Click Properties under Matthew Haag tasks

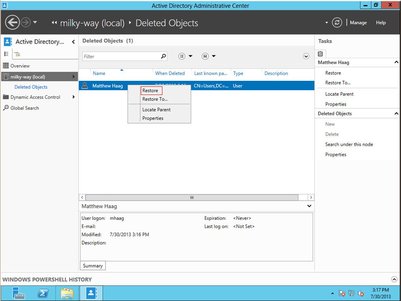tap(336, 104)
